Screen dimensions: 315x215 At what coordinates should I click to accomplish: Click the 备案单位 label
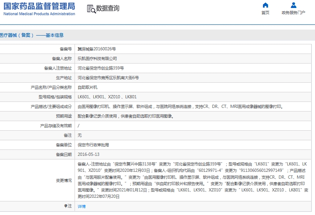point(64,145)
